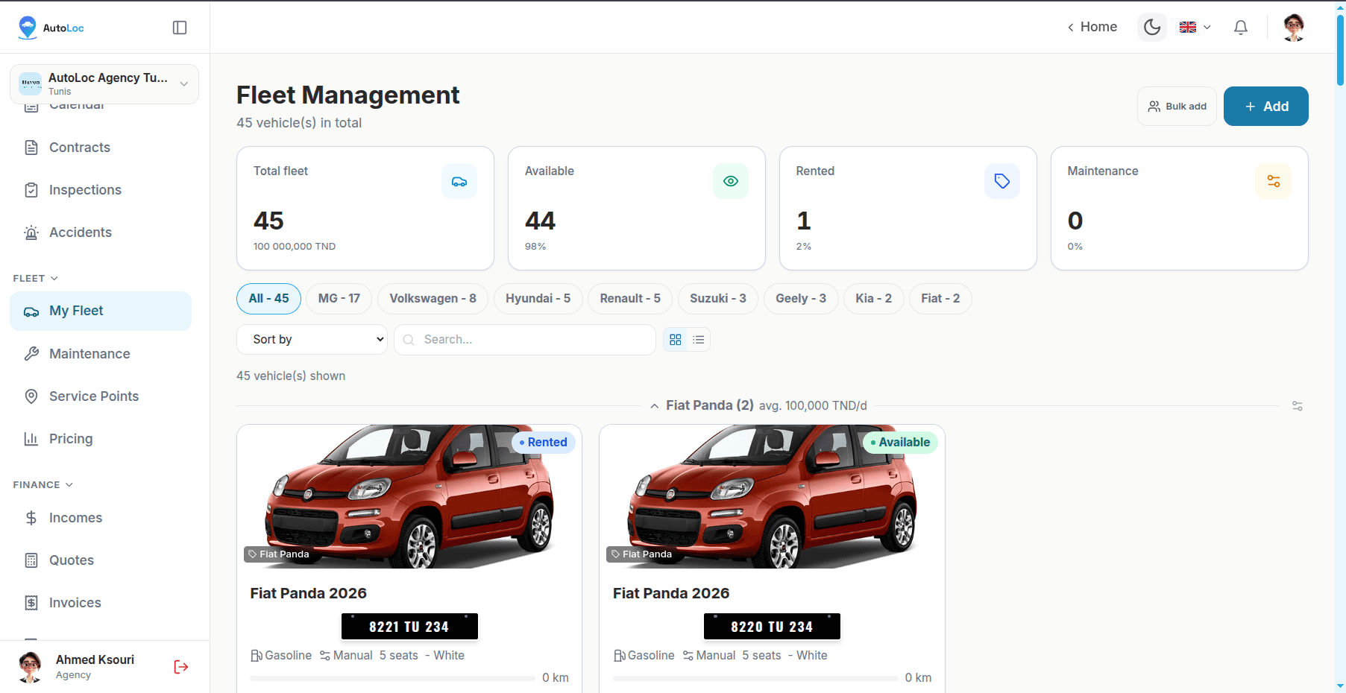Filter by the MG - 17 brand tab
The width and height of the screenshot is (1346, 693).
(x=339, y=299)
